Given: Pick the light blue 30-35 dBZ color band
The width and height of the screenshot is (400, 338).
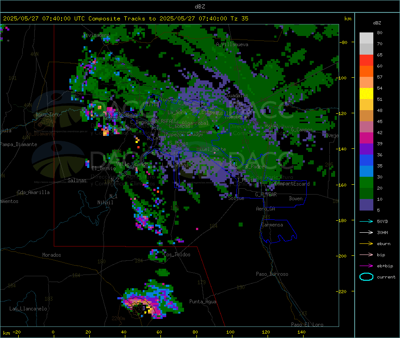Looking at the screenshot, I should pos(366,171).
